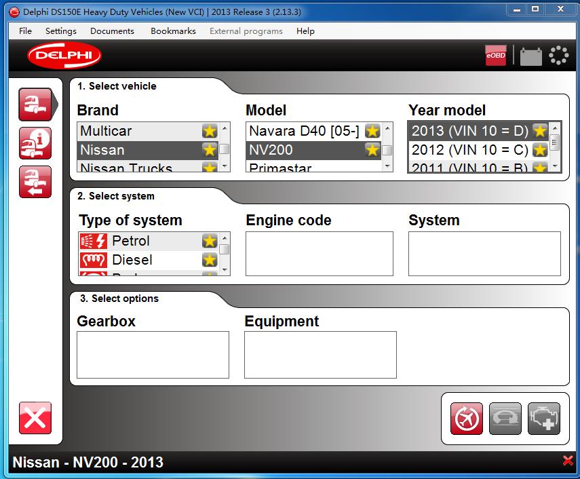
Task: Click the flight recorder airplane button
Action: click(x=467, y=419)
